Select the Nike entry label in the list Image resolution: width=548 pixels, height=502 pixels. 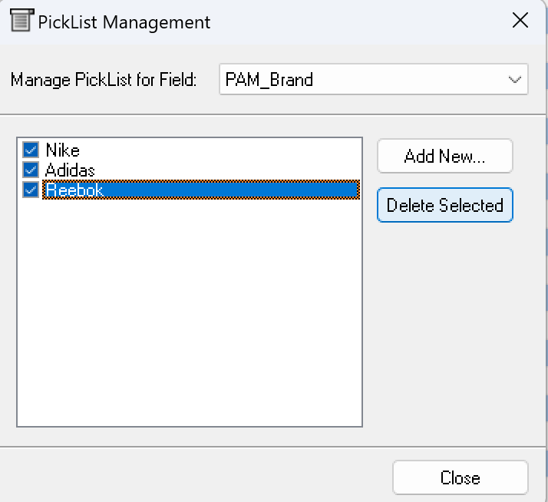pos(62,150)
